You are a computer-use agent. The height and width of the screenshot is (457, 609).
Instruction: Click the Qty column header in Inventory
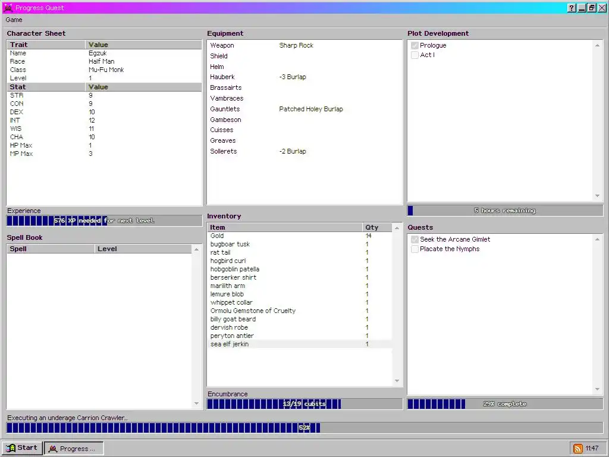(x=377, y=227)
